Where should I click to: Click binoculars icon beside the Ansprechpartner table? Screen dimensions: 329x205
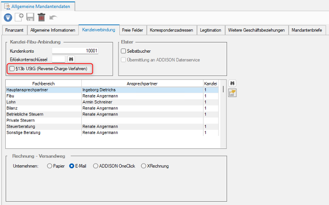(x=232, y=83)
